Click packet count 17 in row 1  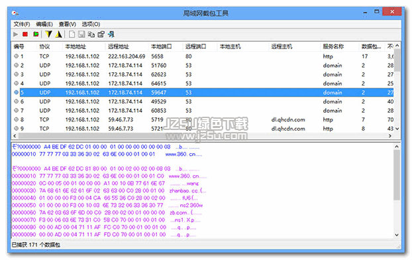click(x=365, y=56)
